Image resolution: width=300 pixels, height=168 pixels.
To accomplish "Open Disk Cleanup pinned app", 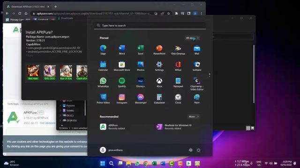I will tap(178, 50).
